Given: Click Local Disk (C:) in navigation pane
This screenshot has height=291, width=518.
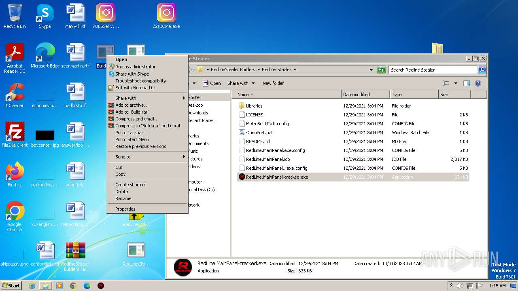Looking at the screenshot, I should tap(201, 190).
